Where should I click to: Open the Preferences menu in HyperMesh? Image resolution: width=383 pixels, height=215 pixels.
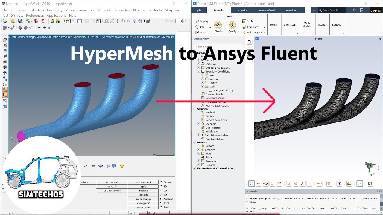35,16
